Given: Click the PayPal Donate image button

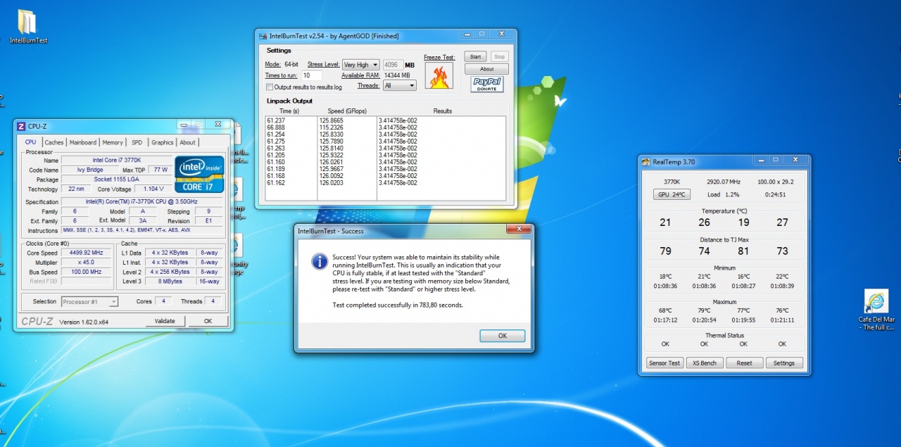Looking at the screenshot, I should tap(487, 84).
